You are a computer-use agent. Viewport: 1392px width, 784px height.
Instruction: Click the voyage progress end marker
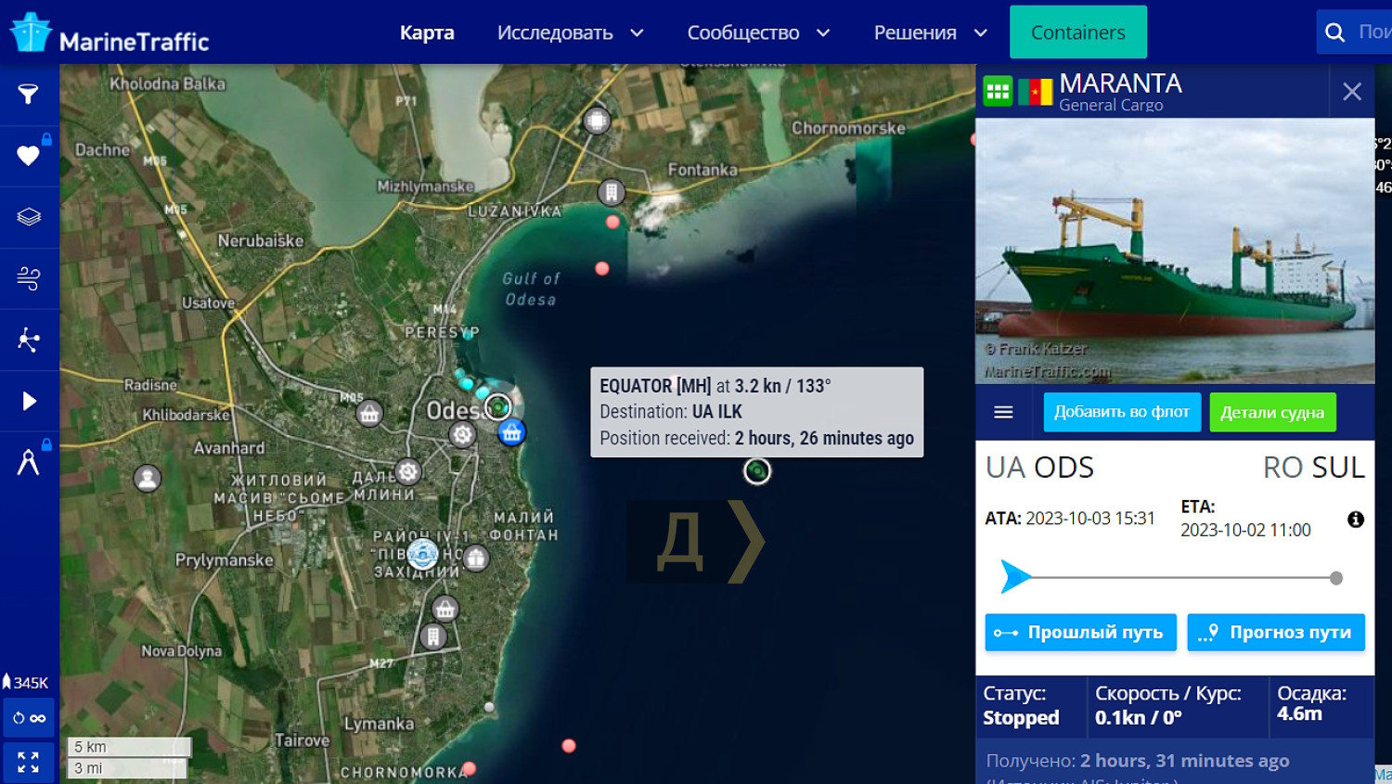click(1336, 578)
